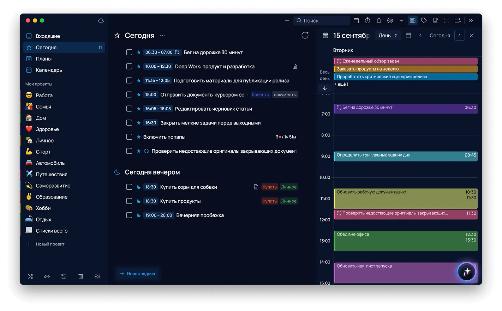
Task: Open the trash bin in sidebar footer
Action: [x=80, y=276]
